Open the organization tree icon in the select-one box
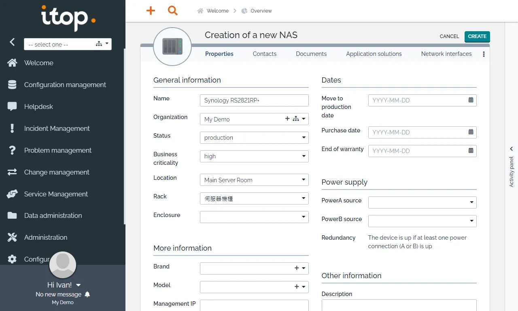Screen dimensions: 518x311 99,44
